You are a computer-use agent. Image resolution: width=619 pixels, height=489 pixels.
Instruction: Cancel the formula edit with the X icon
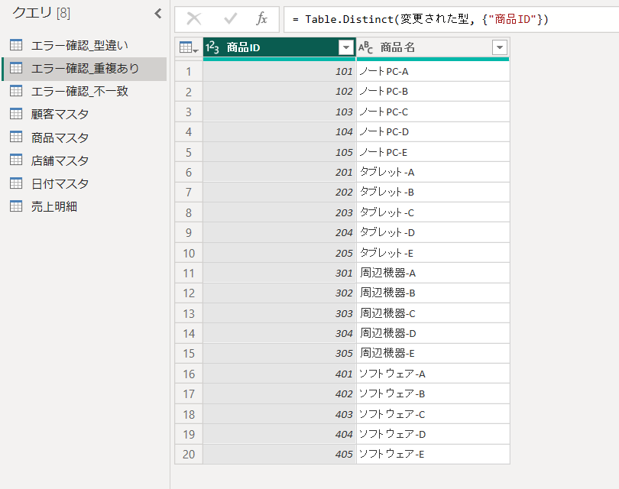(194, 18)
